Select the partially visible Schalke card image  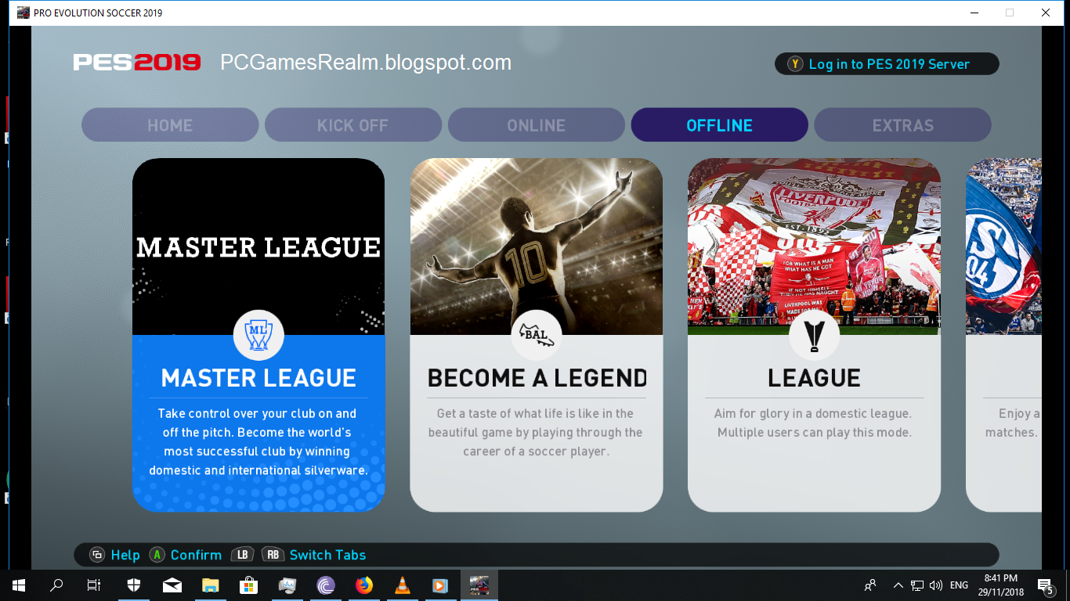[x=1003, y=247]
